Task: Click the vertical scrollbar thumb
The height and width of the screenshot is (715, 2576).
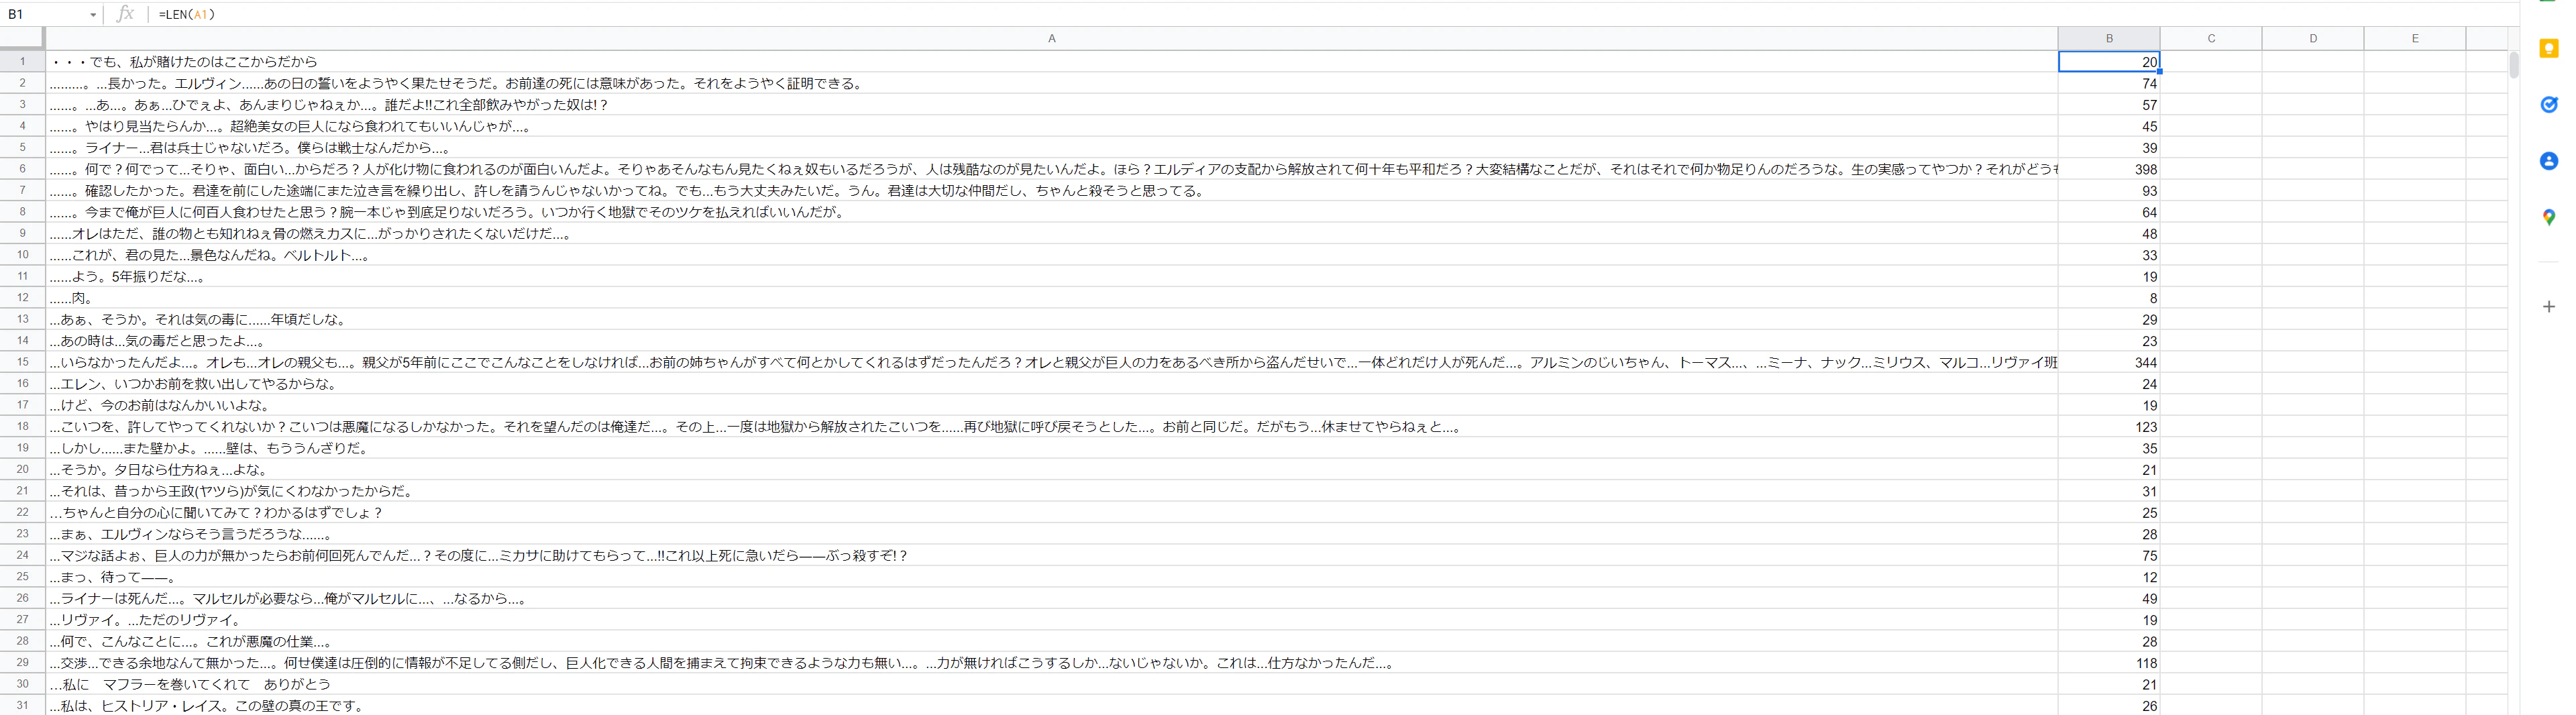Action: click(2513, 64)
